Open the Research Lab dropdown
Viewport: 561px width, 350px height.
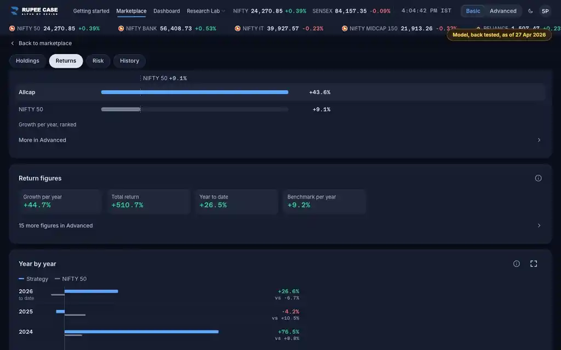(x=206, y=11)
